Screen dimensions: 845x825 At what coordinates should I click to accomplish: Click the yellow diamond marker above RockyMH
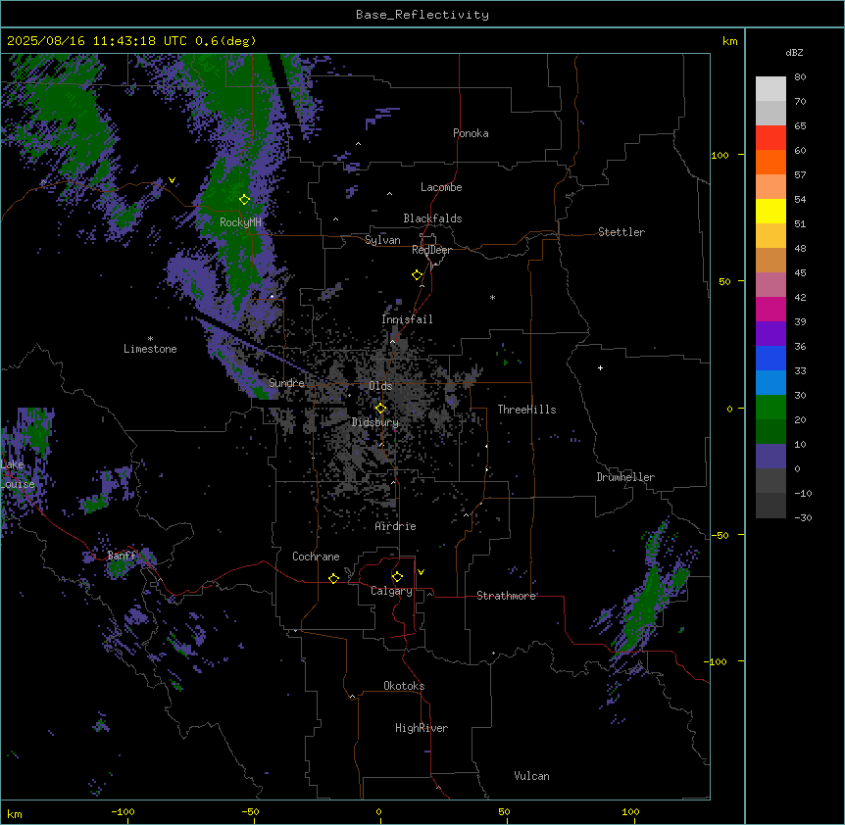pos(245,200)
